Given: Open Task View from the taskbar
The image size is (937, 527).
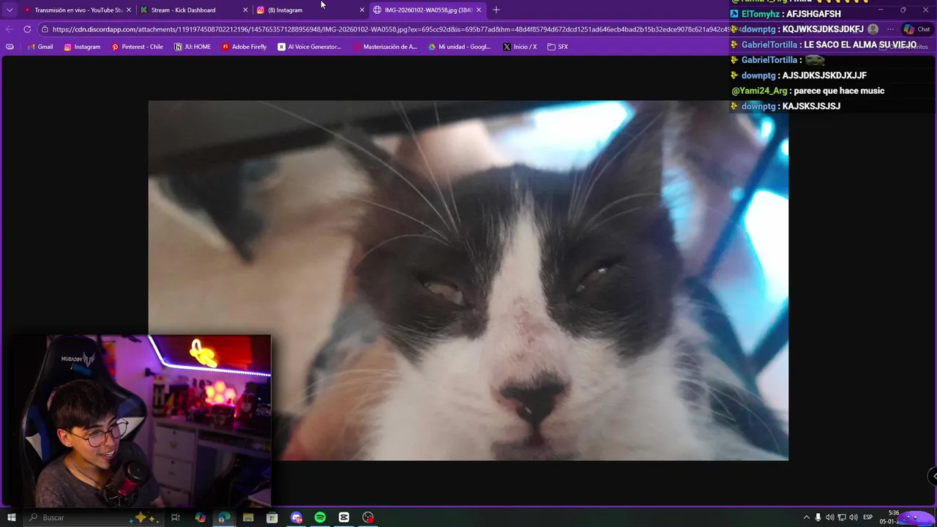Looking at the screenshot, I should pyautogui.click(x=176, y=517).
